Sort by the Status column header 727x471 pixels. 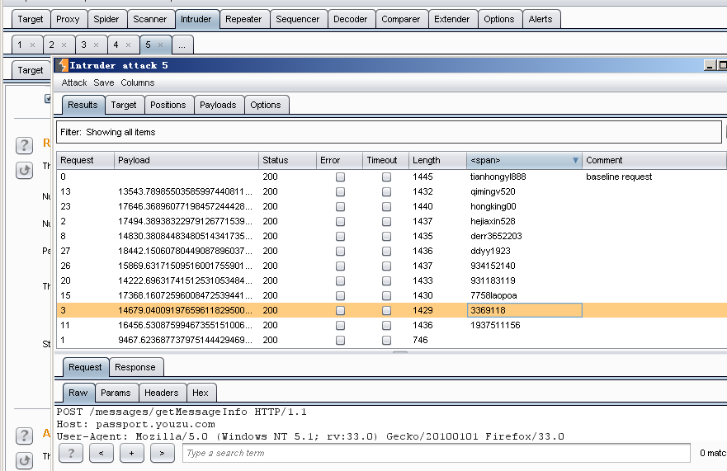287,160
